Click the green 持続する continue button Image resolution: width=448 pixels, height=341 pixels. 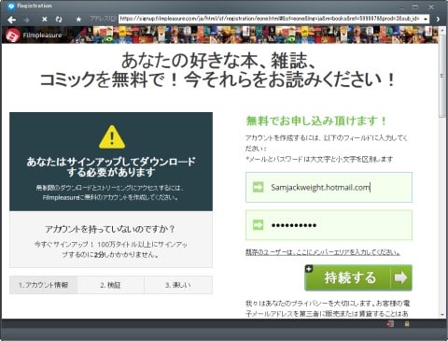[x=358, y=277]
